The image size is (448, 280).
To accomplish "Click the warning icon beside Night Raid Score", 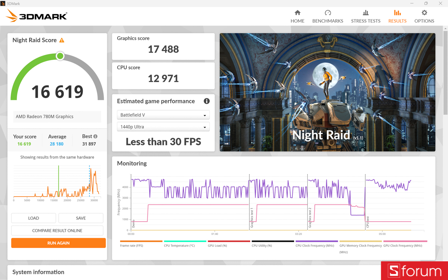I will point(62,40).
